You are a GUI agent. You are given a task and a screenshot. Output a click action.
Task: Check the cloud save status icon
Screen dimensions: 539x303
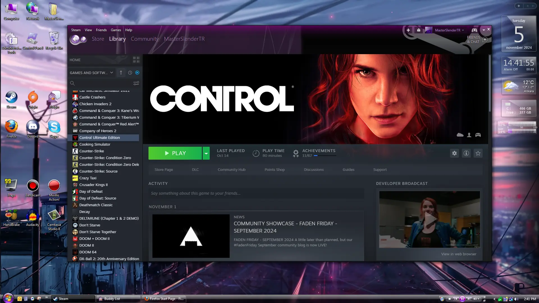(x=460, y=135)
